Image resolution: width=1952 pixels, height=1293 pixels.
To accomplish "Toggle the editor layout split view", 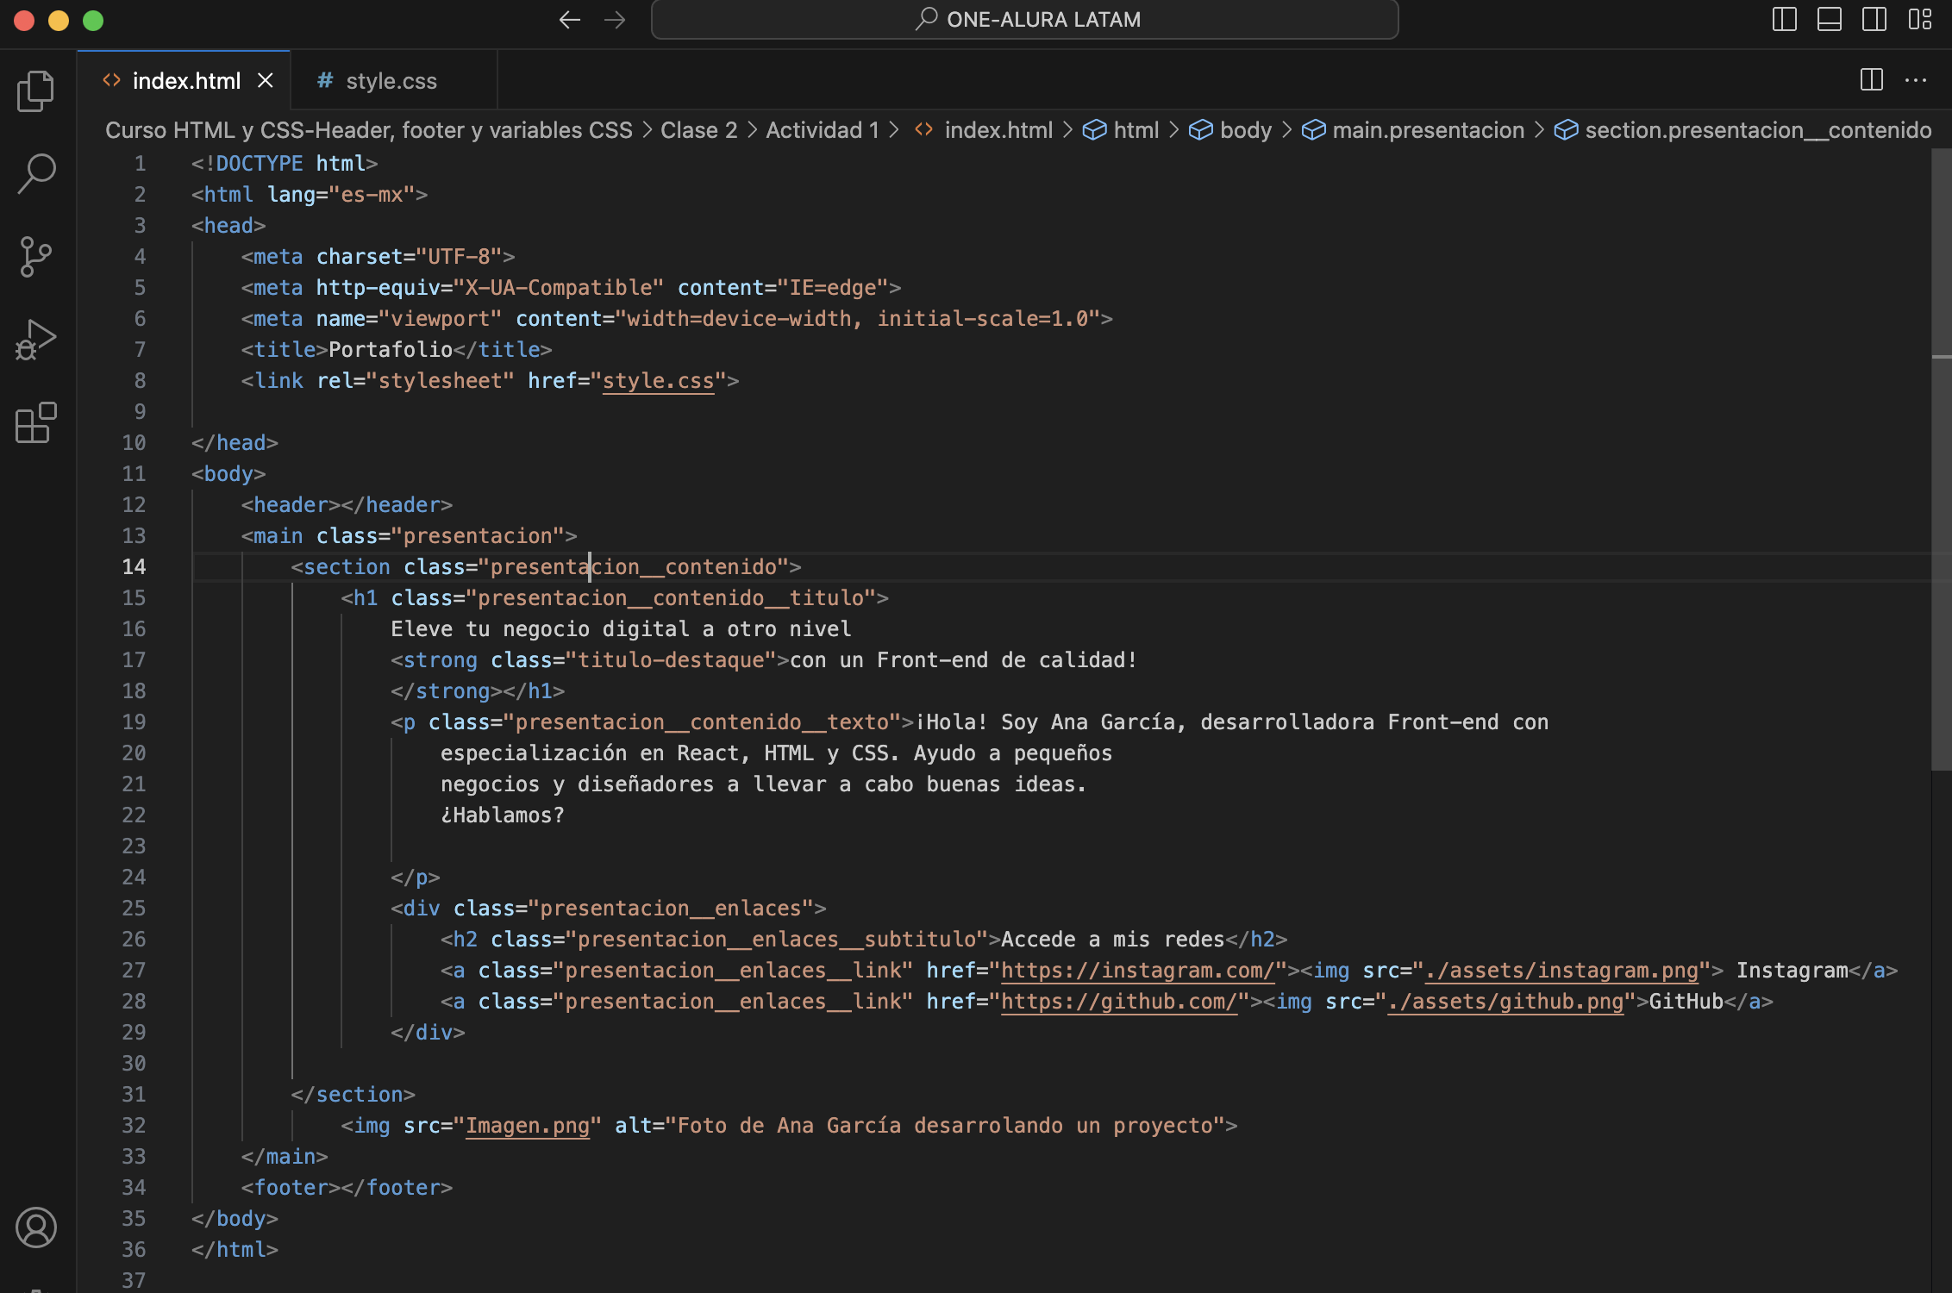I will click(x=1871, y=79).
